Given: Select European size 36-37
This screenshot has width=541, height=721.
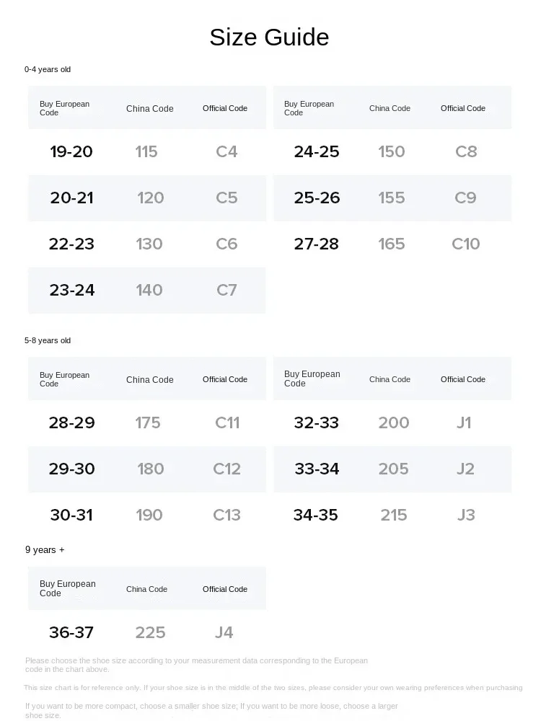Looking at the screenshot, I should [x=71, y=632].
